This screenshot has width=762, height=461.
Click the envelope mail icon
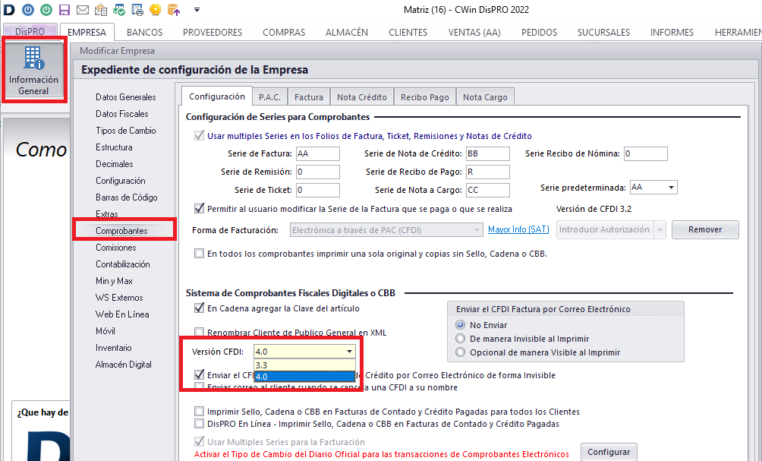click(x=83, y=10)
